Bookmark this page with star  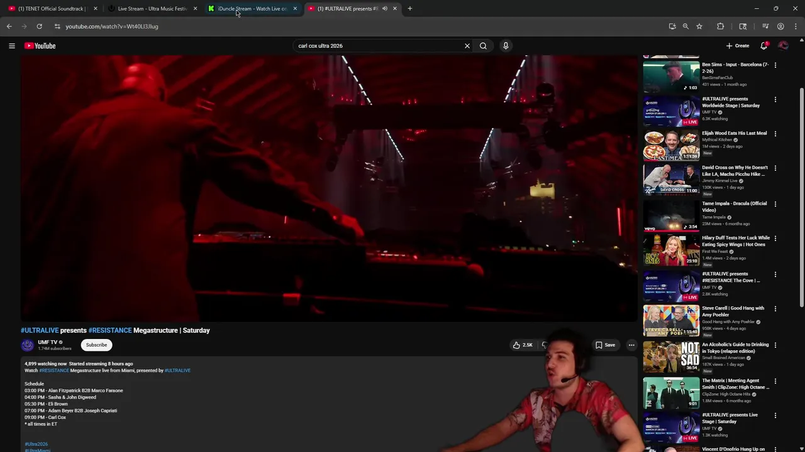tap(699, 26)
